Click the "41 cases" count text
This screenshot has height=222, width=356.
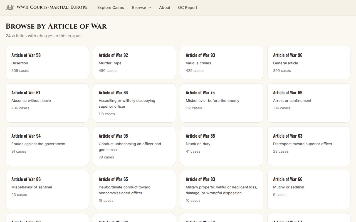point(193,152)
